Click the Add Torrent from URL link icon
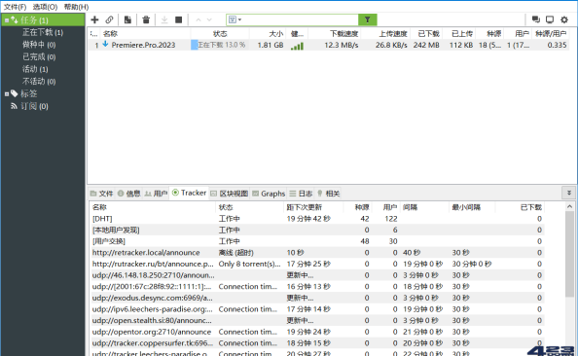Viewport: 578px width, 356px height. (x=110, y=19)
